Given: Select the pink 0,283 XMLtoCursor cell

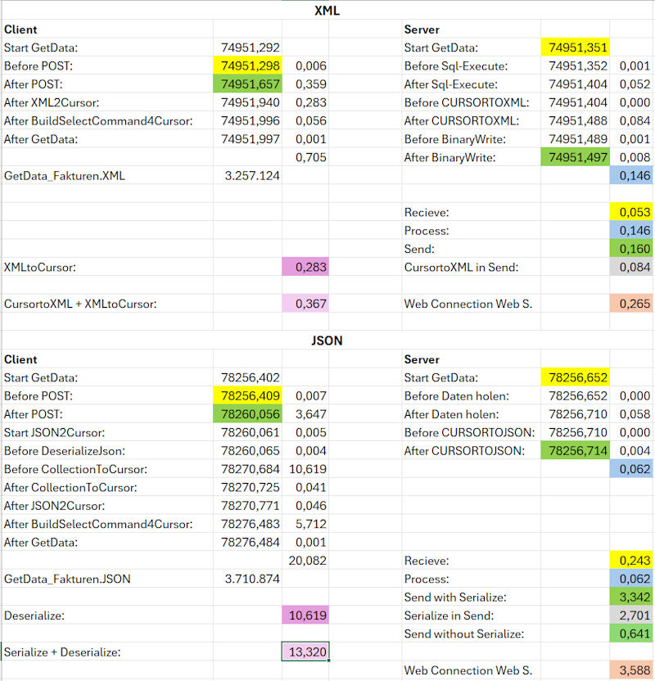Looking at the screenshot, I should (x=305, y=267).
